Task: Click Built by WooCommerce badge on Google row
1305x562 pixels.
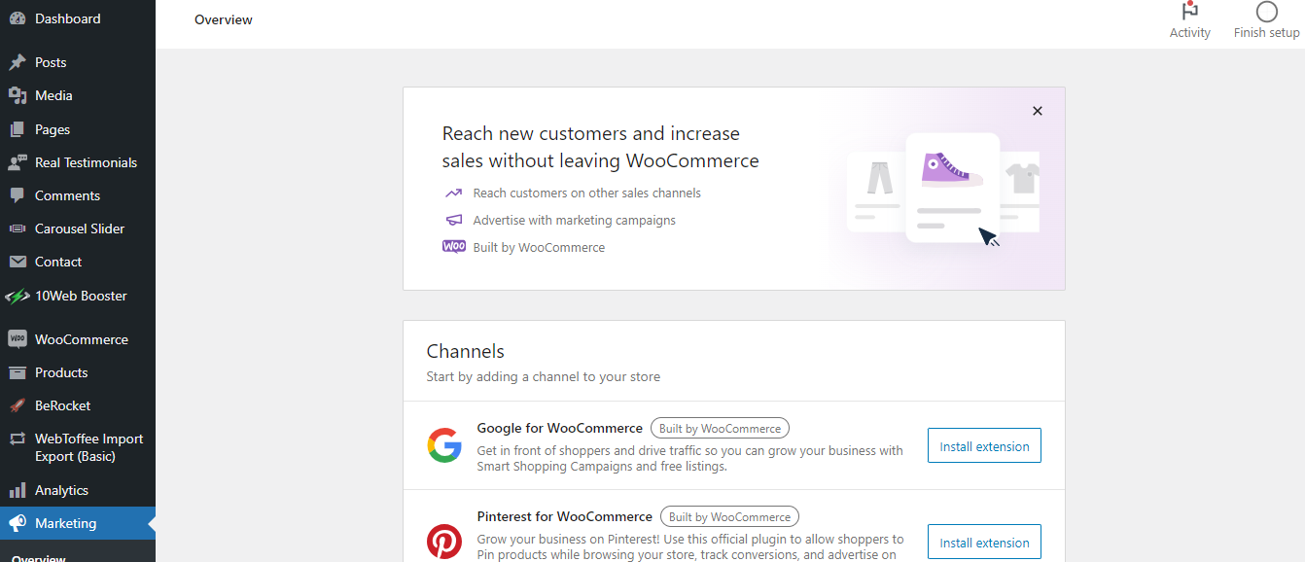Action: pos(720,429)
